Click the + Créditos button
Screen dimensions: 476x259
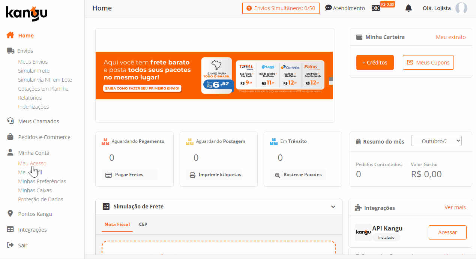375,63
